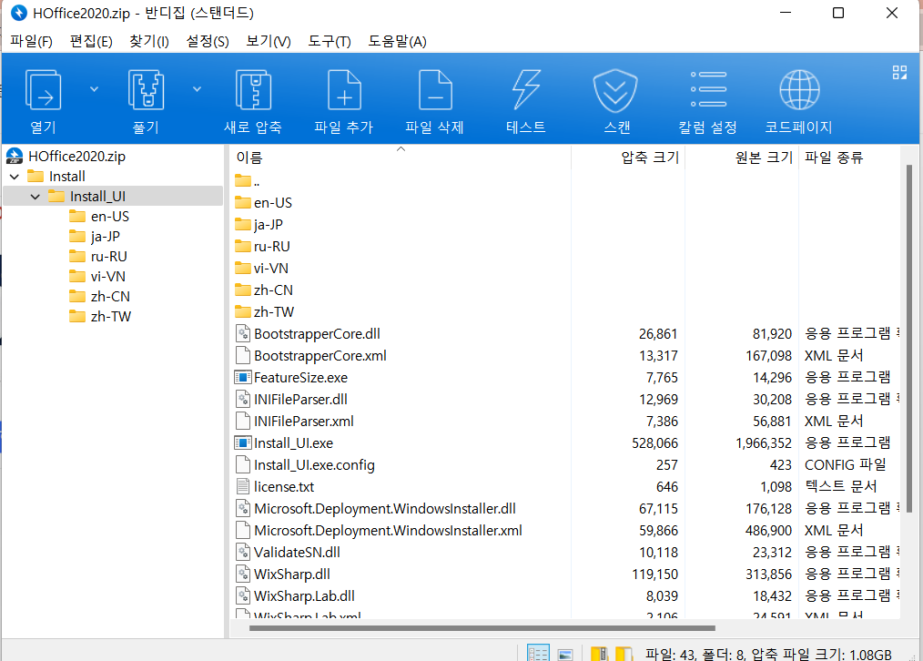The width and height of the screenshot is (923, 661).
Task: Select INIFileParser.xml row
Action: [x=565, y=421]
